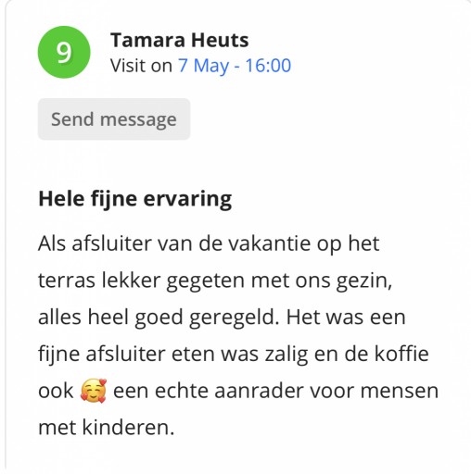Click the '16:00' time in the visit link
471x474 pixels.
coord(268,66)
